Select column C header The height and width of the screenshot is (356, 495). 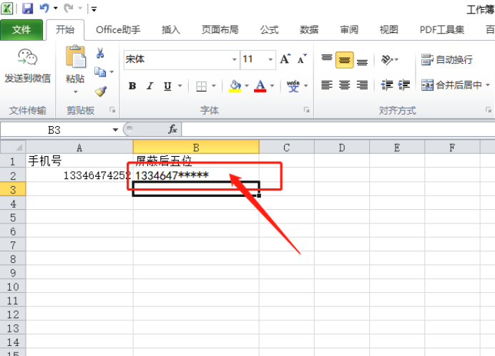(x=287, y=148)
